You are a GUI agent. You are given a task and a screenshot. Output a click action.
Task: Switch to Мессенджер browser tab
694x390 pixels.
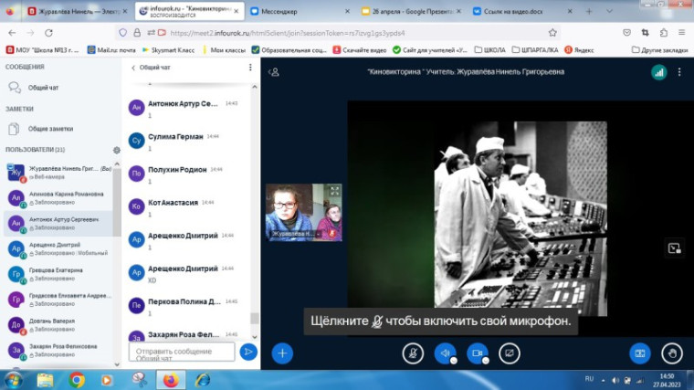coord(300,12)
